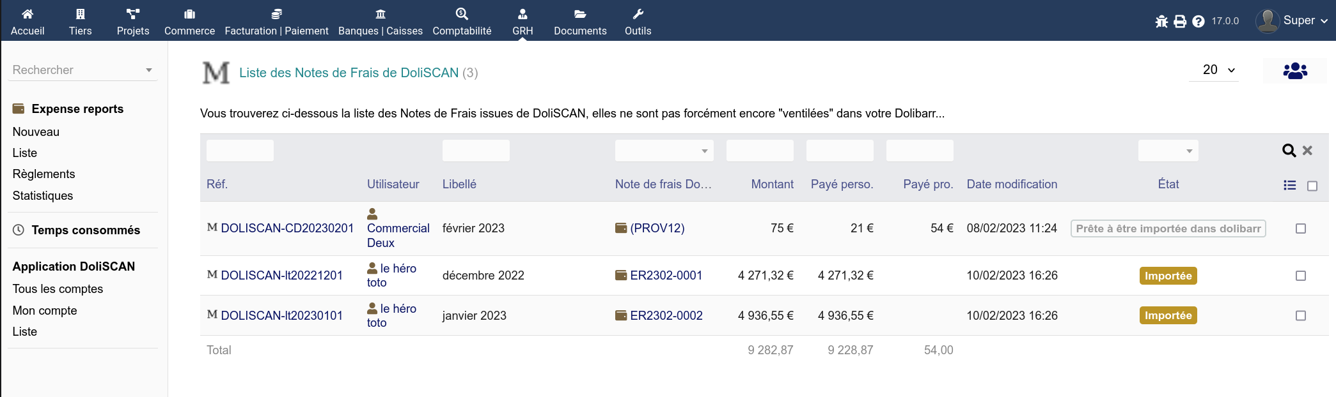This screenshot has width=1336, height=397.
Task: Open Application DoliSCAN section
Action: pyautogui.click(x=74, y=266)
